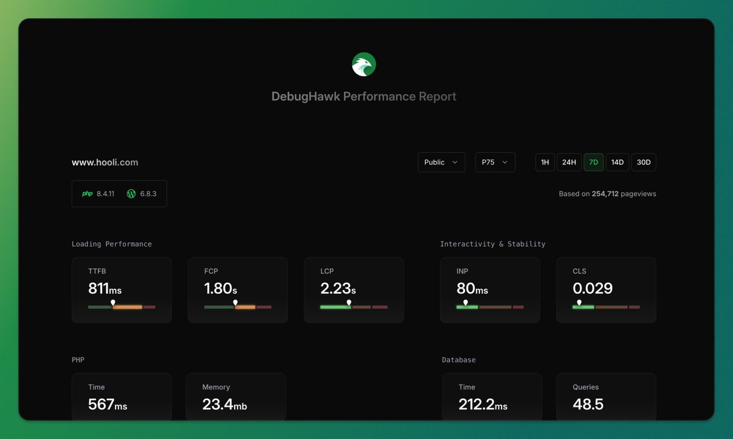The image size is (733, 439).
Task: Click the PHP 8.4.11 version text
Action: [x=105, y=194]
